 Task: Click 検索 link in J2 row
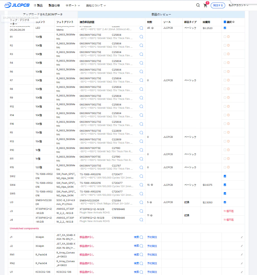point(136,246)
